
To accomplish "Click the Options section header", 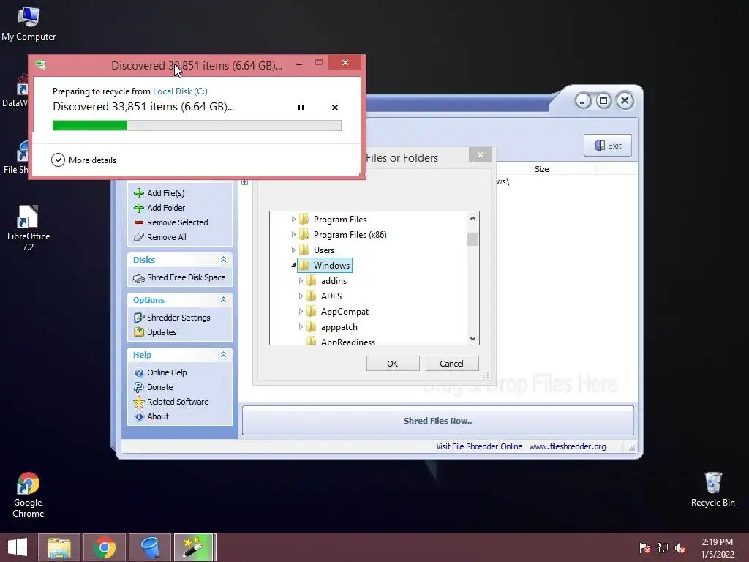I will [x=180, y=300].
